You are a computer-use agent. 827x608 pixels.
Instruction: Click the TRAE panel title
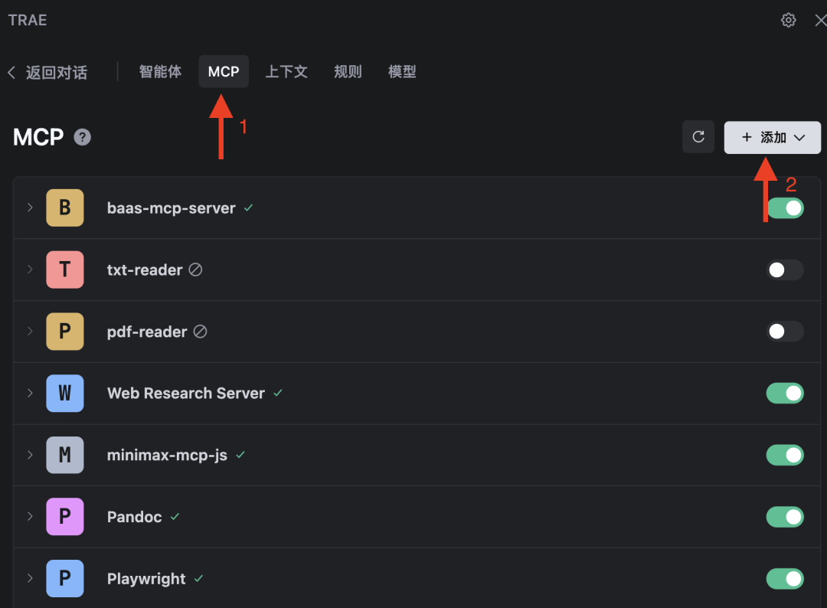pyautogui.click(x=28, y=20)
